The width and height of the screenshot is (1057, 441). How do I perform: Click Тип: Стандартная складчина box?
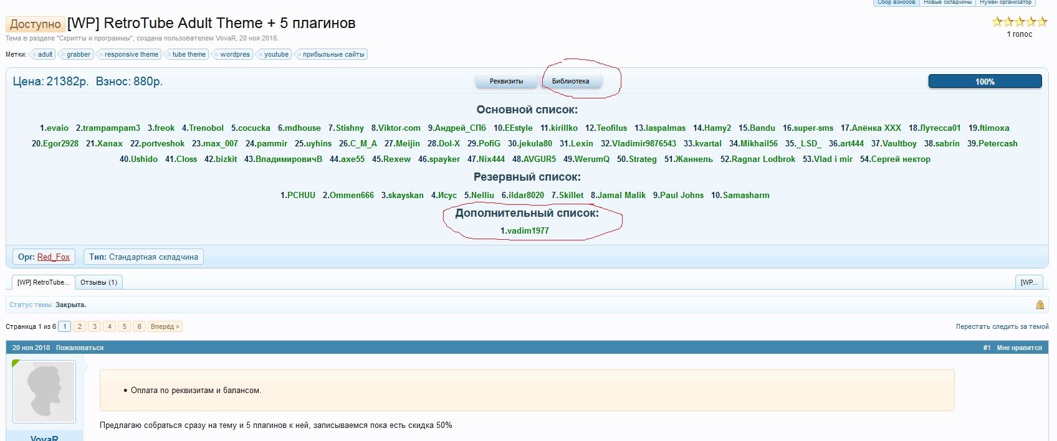[x=144, y=257]
